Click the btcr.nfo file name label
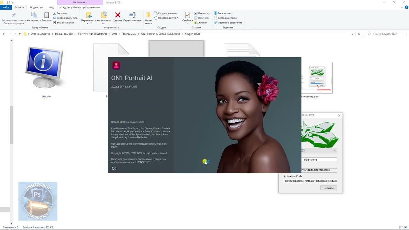 [46, 96]
